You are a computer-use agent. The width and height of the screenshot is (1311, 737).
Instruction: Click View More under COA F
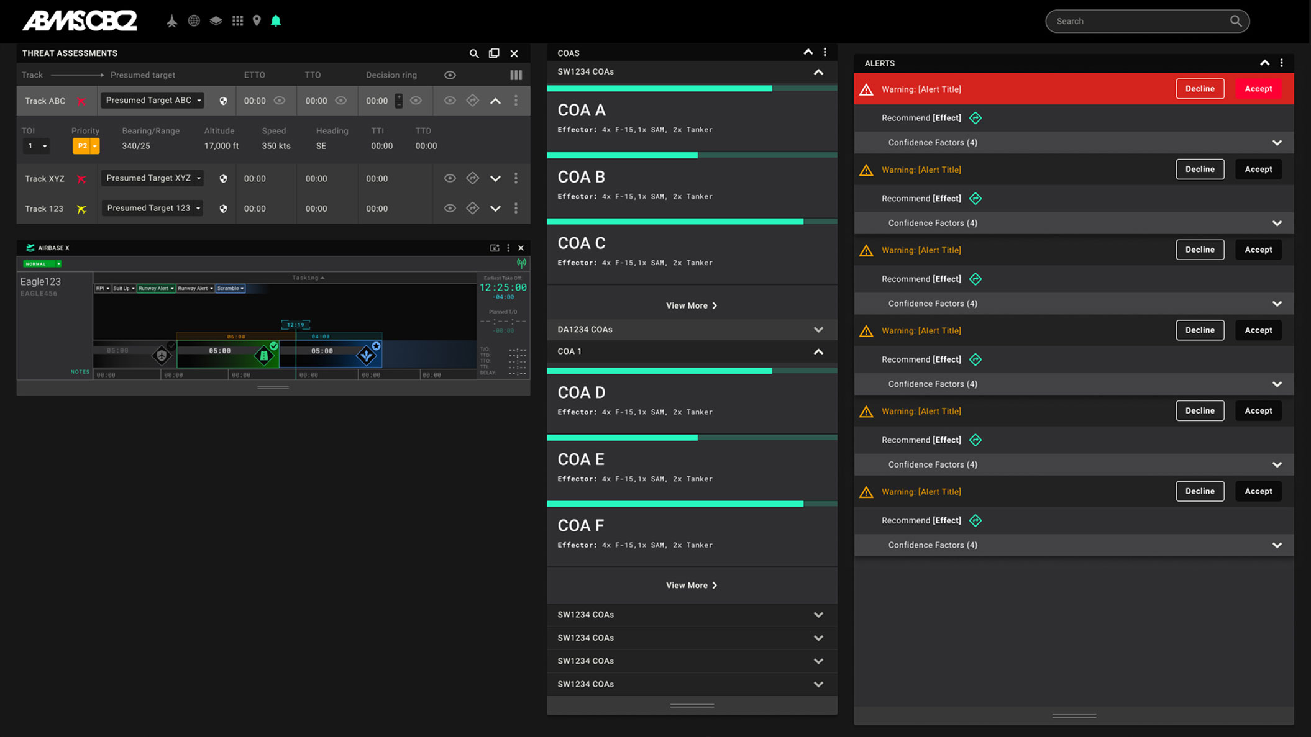692,586
